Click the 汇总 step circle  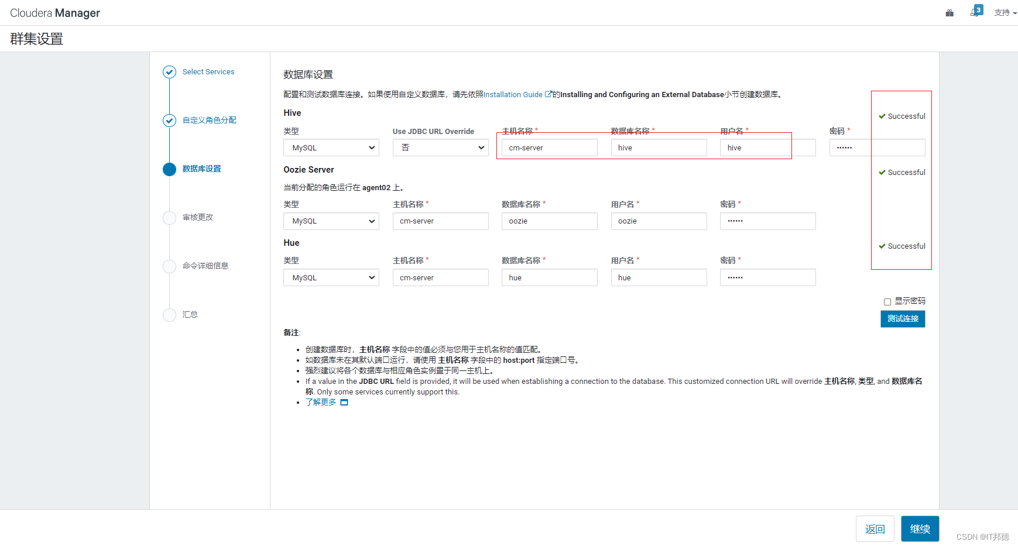click(x=169, y=315)
